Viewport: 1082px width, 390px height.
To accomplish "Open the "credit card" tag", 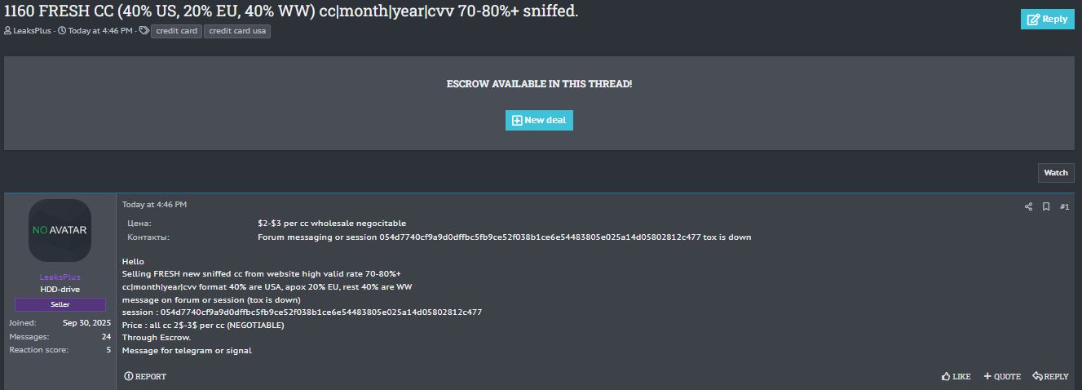I will [176, 31].
